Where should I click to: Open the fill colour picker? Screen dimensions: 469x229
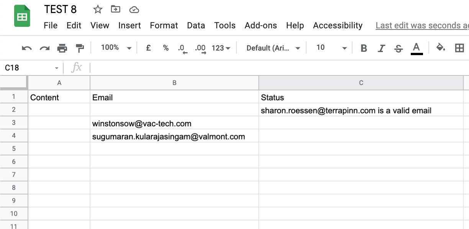pos(441,47)
